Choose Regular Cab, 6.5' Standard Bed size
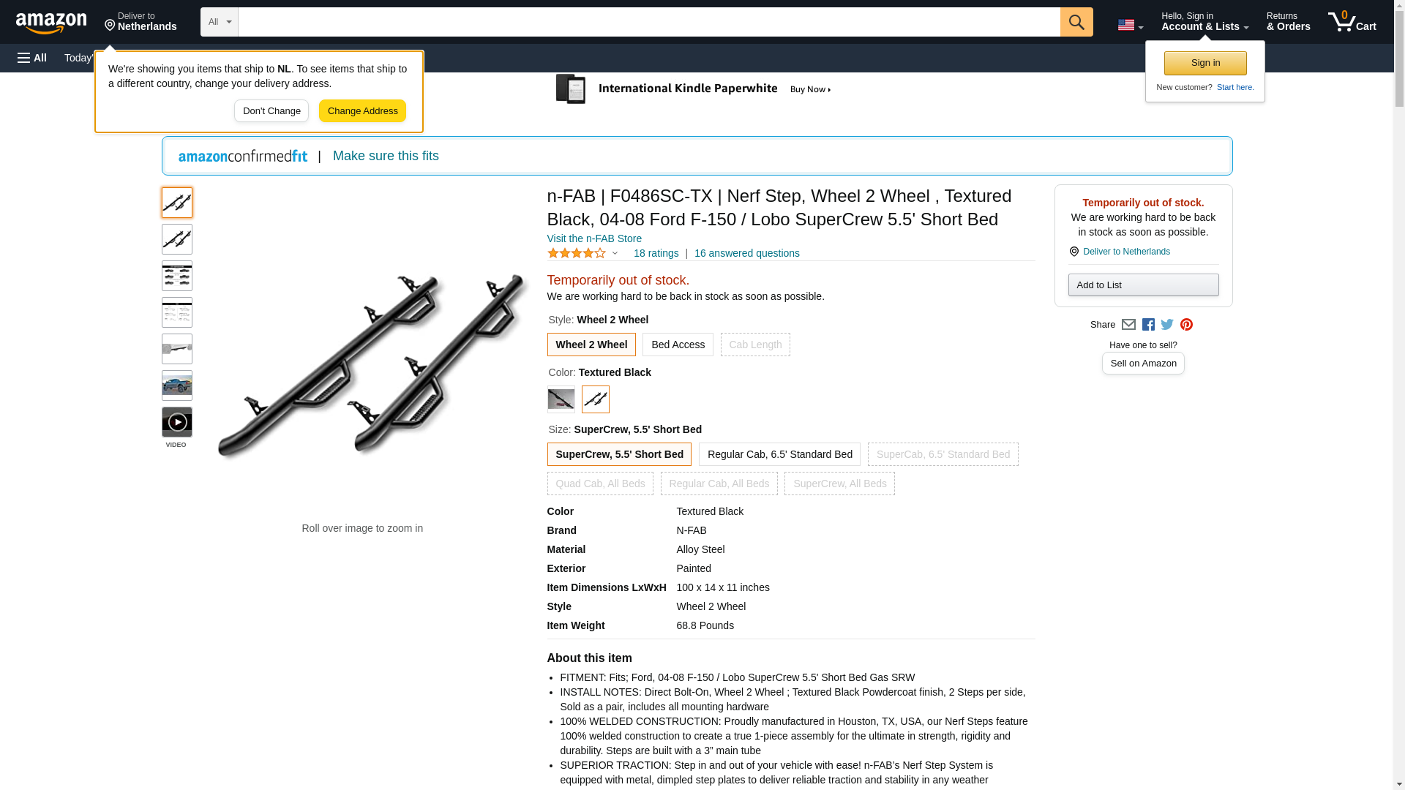1405x790 pixels. click(779, 454)
